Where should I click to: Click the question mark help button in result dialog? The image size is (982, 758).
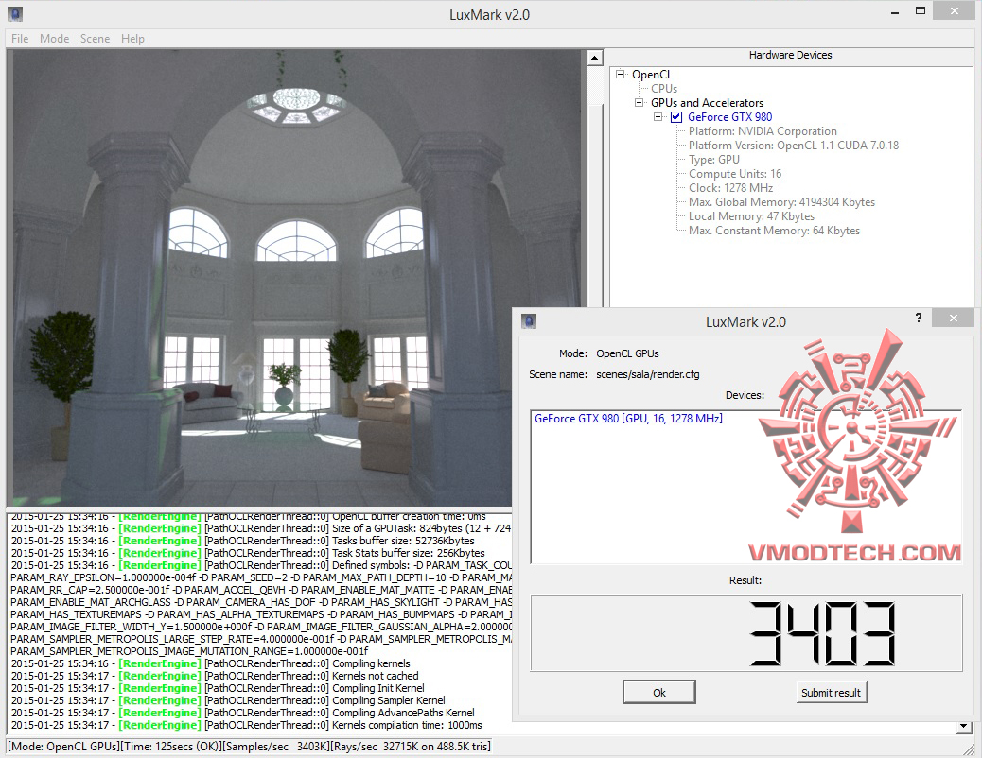pos(918,318)
